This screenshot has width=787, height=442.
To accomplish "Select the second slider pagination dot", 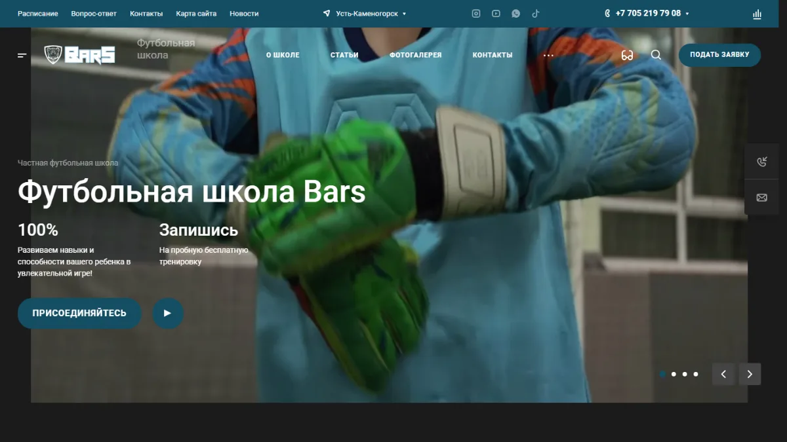I will pyautogui.click(x=674, y=374).
